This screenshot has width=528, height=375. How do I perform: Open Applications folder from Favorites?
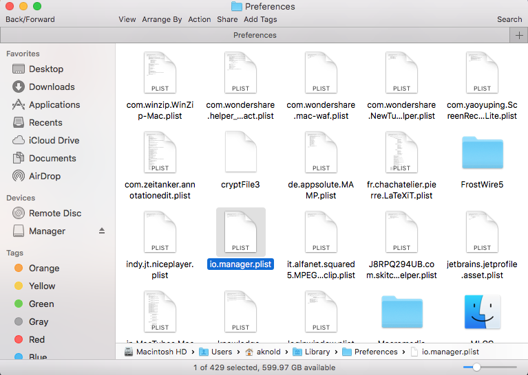point(54,104)
